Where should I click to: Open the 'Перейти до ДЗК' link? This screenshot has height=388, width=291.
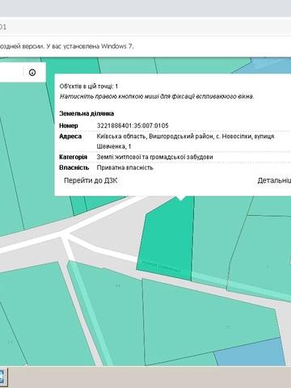click(x=91, y=180)
